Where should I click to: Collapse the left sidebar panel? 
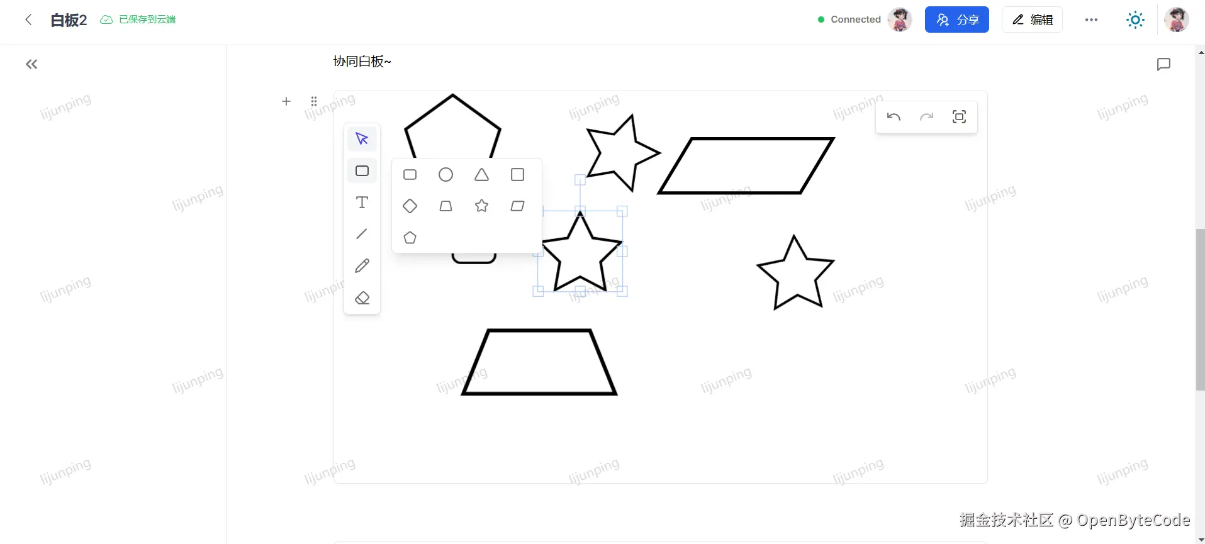tap(31, 64)
